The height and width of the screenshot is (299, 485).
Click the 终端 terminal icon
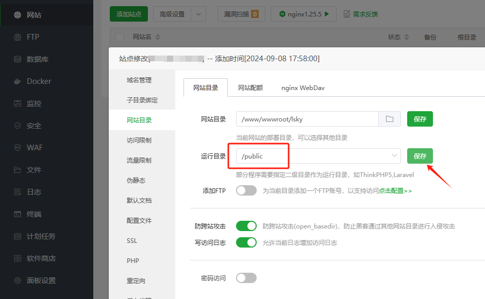(x=18, y=214)
